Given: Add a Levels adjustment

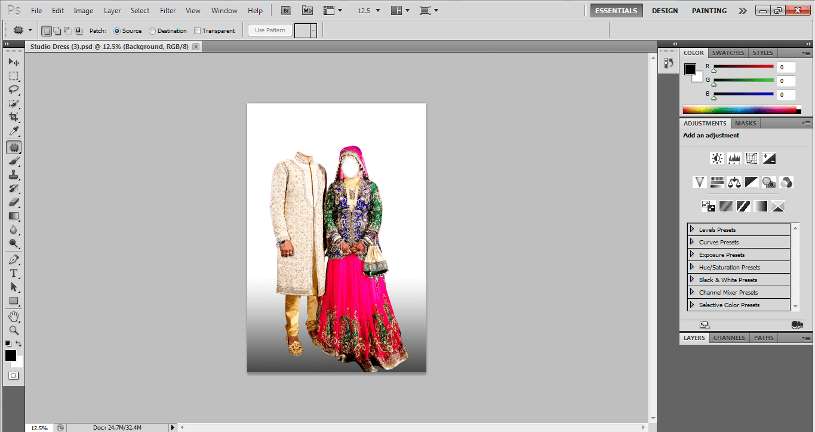Looking at the screenshot, I should click(x=734, y=158).
